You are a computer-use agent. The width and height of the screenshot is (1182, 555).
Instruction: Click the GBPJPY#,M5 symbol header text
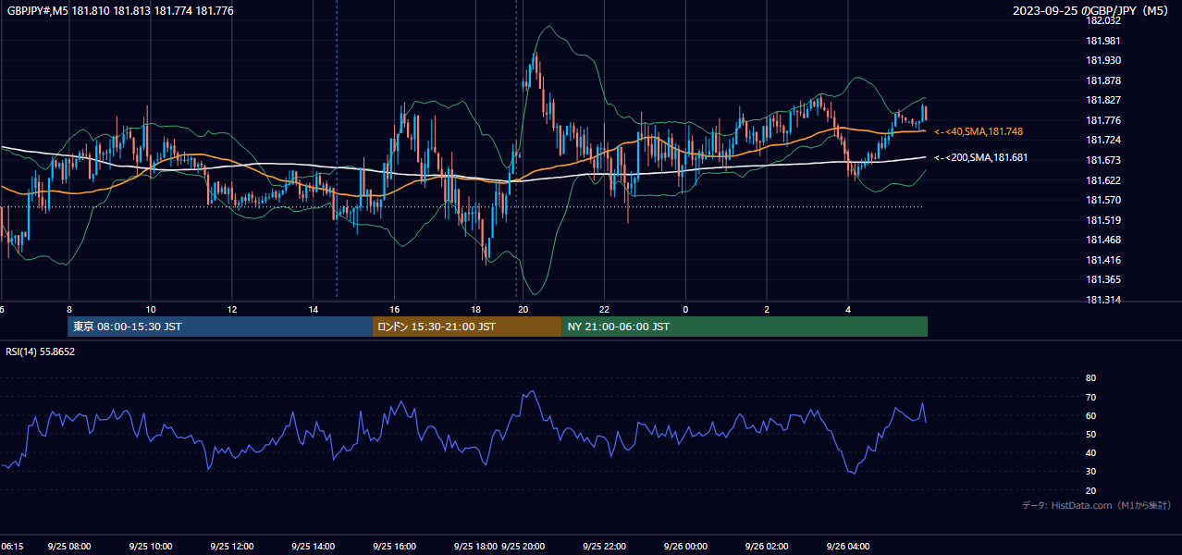pyautogui.click(x=120, y=11)
